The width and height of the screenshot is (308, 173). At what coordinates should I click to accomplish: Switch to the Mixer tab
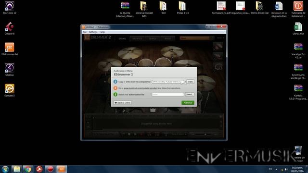pyautogui.click(x=167, y=38)
